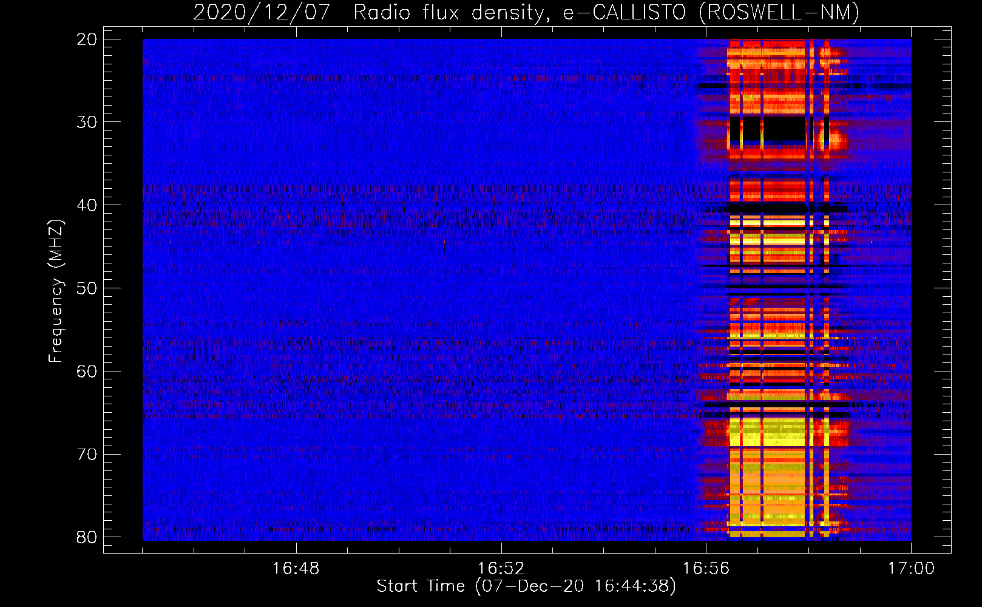This screenshot has height=607, width=982.
Task: Click the 20 frequency tick label
Action: pyautogui.click(x=87, y=39)
